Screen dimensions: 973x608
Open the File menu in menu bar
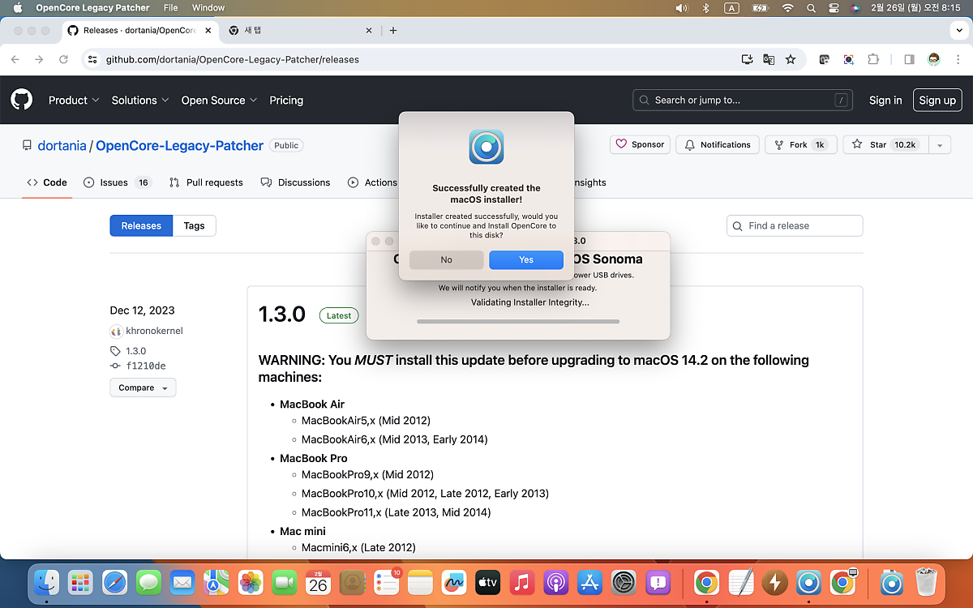tap(170, 7)
